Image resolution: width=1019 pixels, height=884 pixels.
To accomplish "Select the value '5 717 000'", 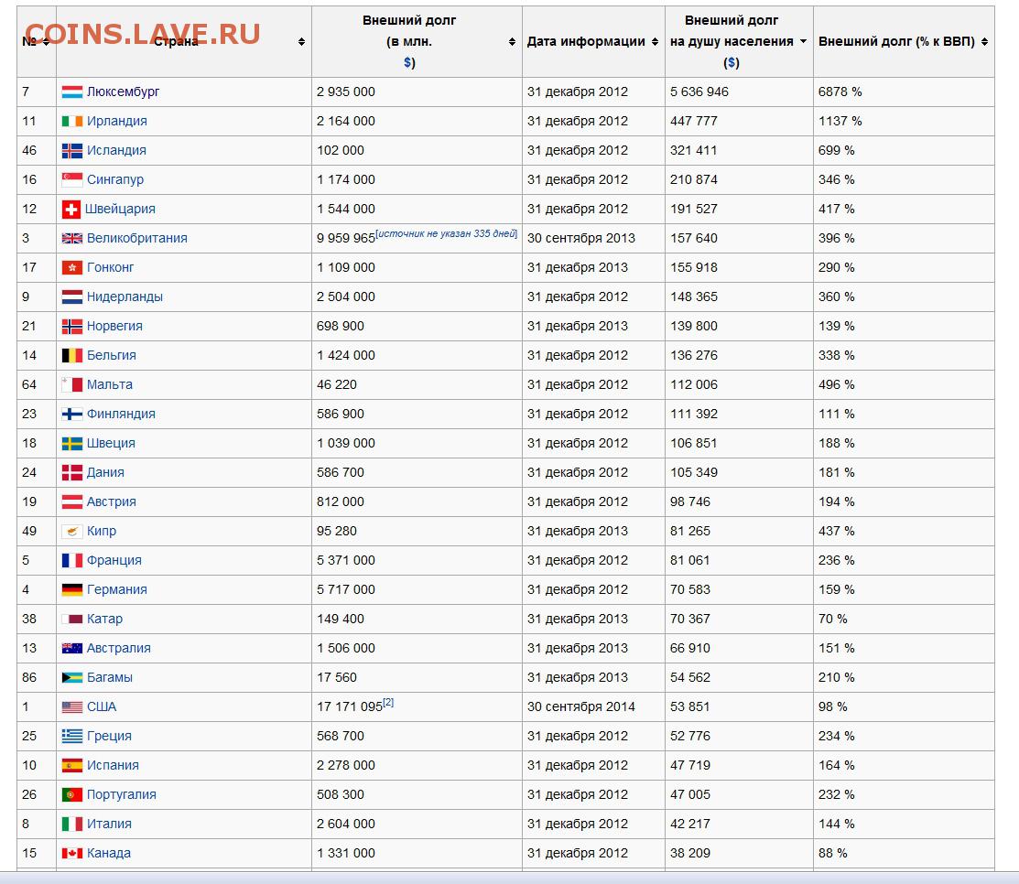I will tap(346, 589).
